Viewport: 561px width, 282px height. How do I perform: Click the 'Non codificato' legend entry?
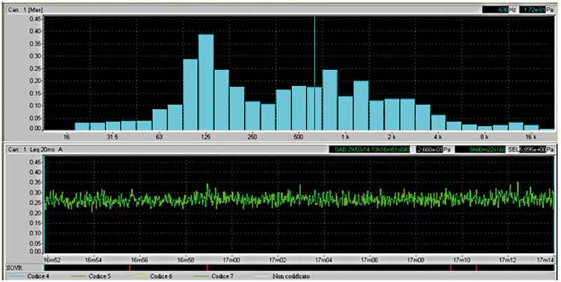click(282, 276)
